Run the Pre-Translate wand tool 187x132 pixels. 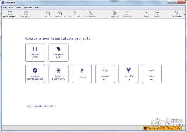pyautogui.click(x=90, y=14)
